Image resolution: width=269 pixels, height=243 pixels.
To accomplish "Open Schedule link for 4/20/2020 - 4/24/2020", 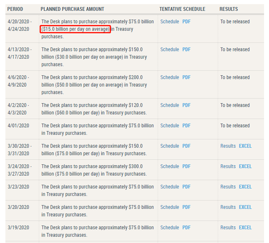I will point(170,22).
